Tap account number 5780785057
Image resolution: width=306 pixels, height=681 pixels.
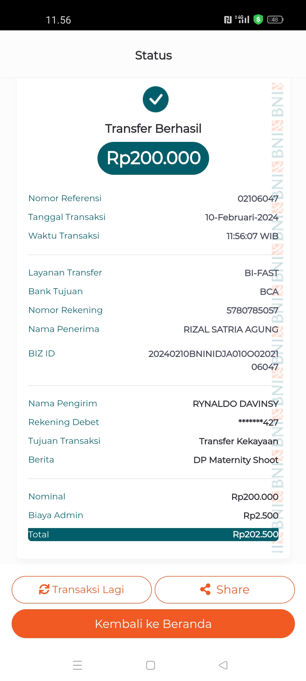pos(252,310)
